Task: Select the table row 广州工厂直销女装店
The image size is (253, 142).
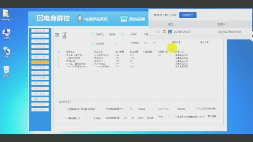Action: [123, 64]
